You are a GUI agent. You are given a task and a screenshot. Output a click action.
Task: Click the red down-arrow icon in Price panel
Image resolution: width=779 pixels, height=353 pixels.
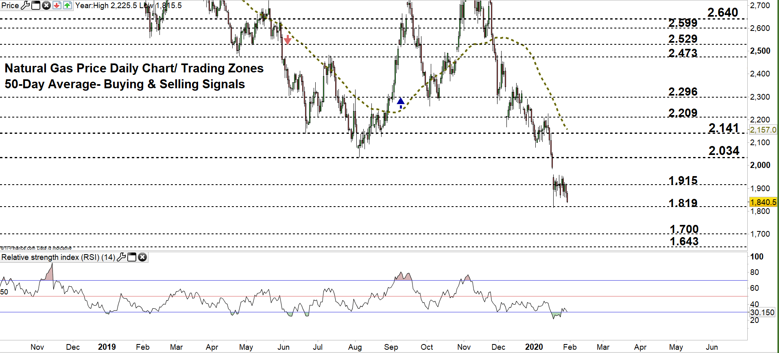57,5
